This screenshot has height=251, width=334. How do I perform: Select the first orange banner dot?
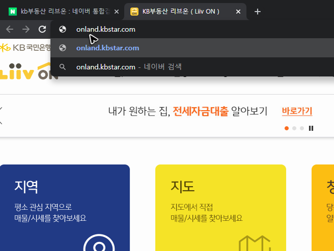point(287,128)
